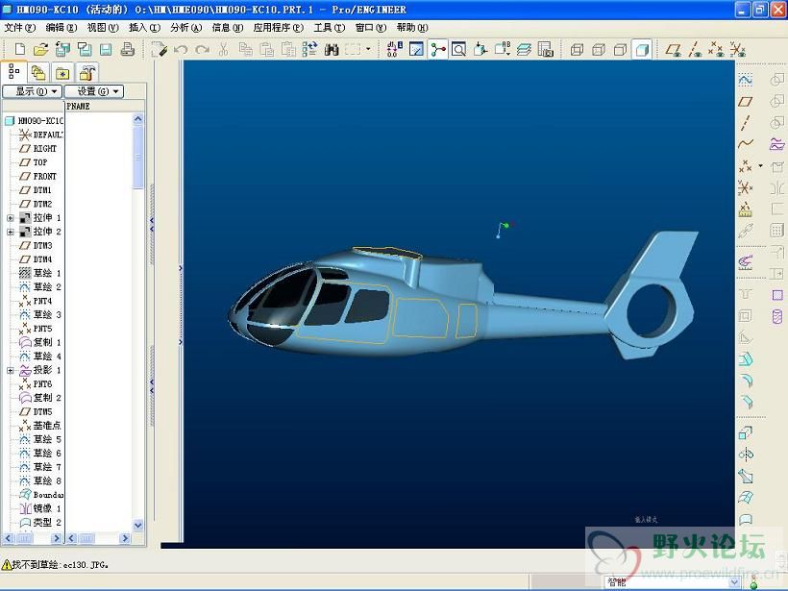Image resolution: width=788 pixels, height=591 pixels.
Task: Click model tree vertical scrollbar down arrow
Action: click(138, 525)
